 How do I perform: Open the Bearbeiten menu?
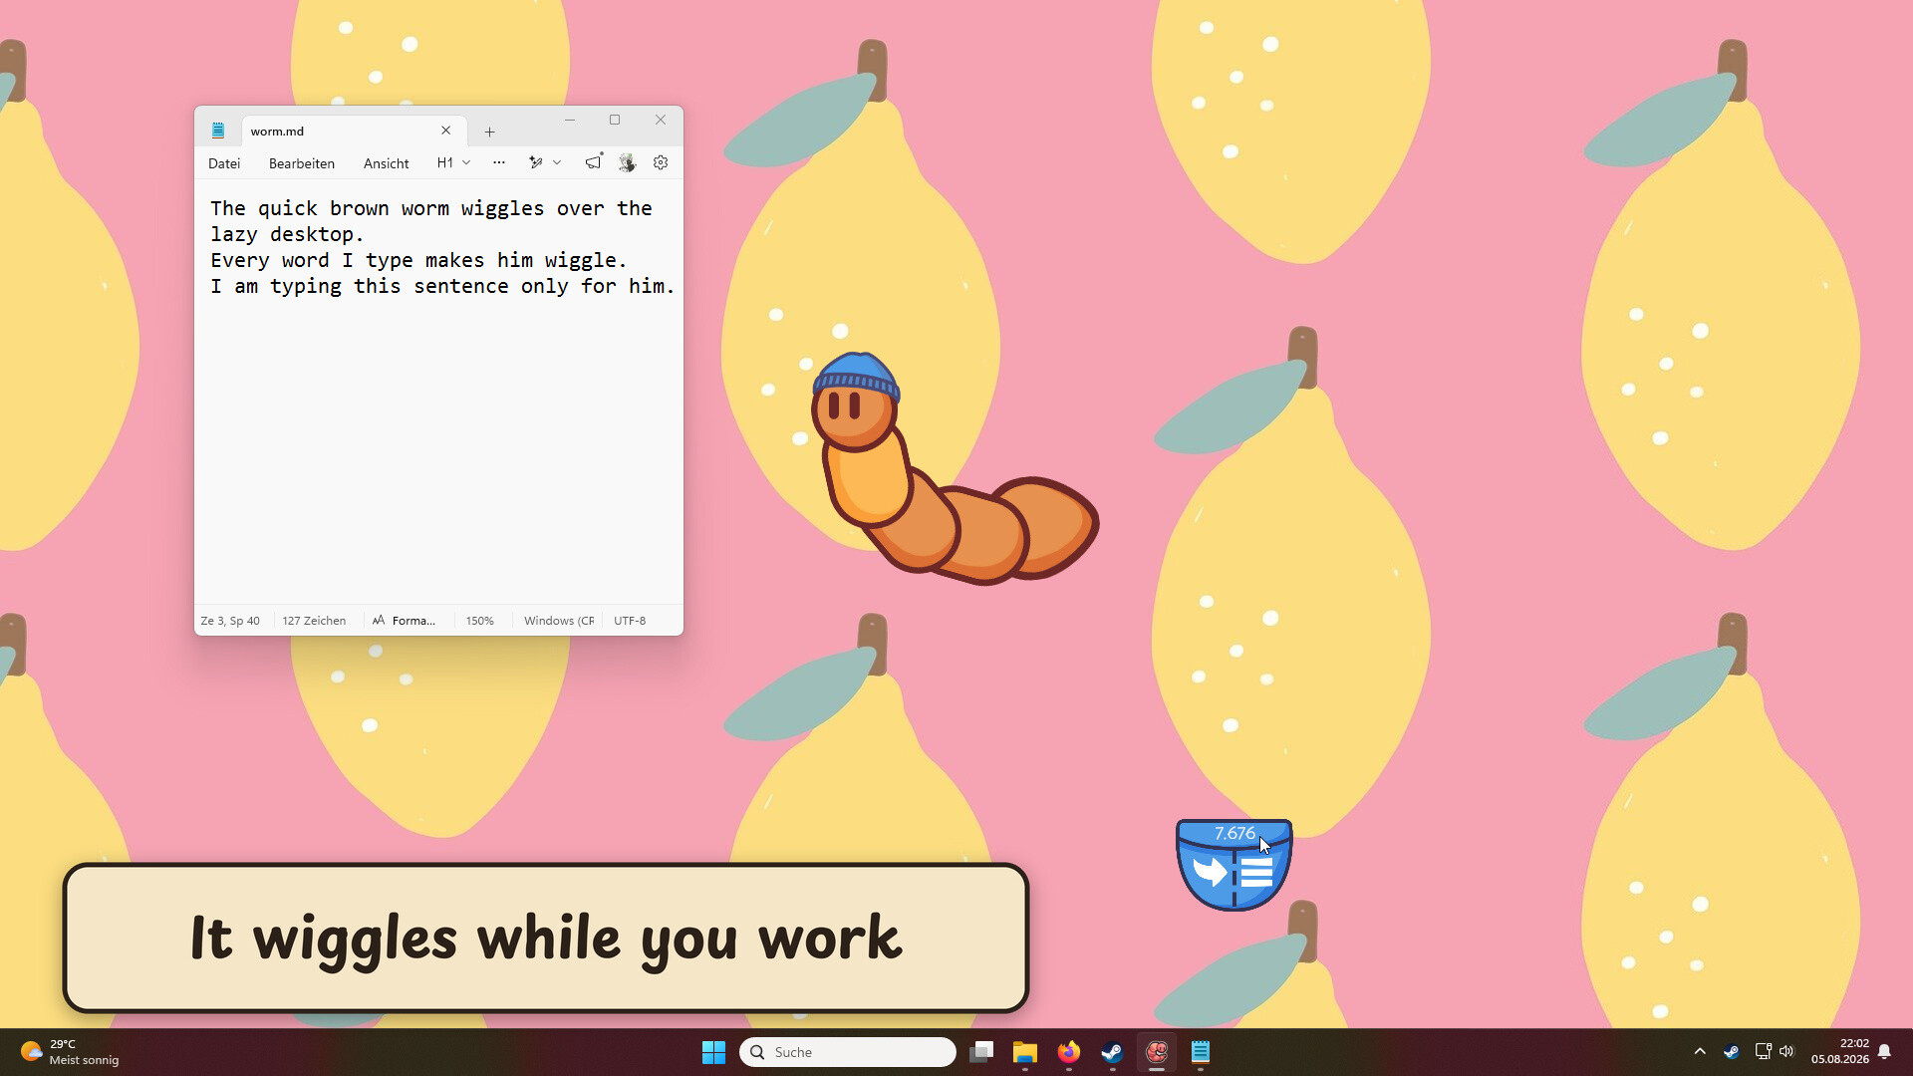[x=301, y=163]
